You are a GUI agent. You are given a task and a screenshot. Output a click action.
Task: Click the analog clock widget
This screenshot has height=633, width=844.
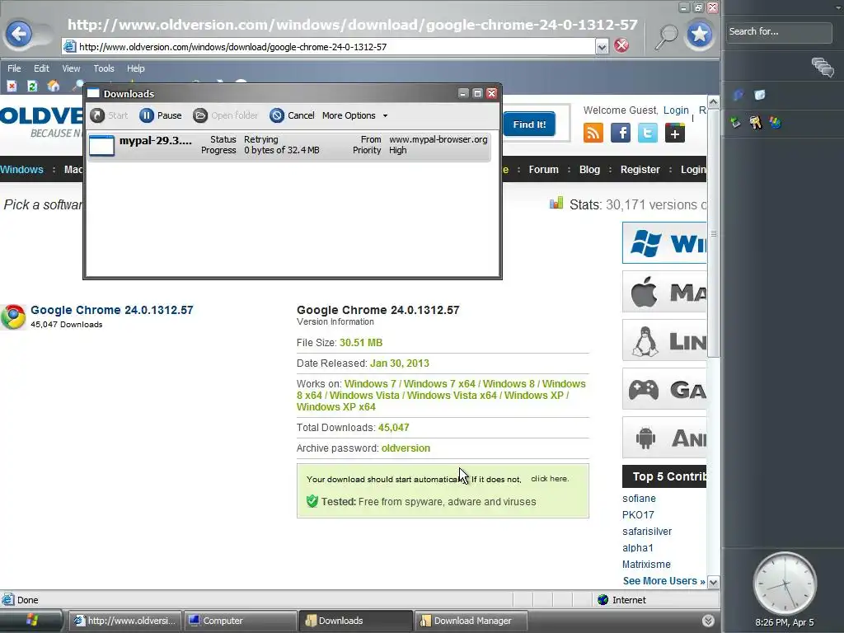[785, 583]
